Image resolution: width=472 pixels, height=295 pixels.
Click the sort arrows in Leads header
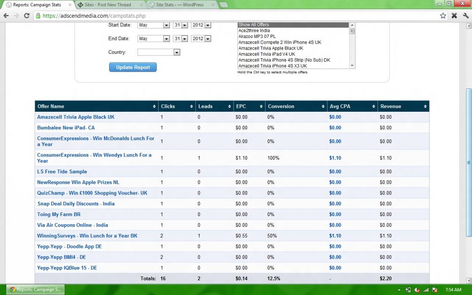(x=229, y=107)
